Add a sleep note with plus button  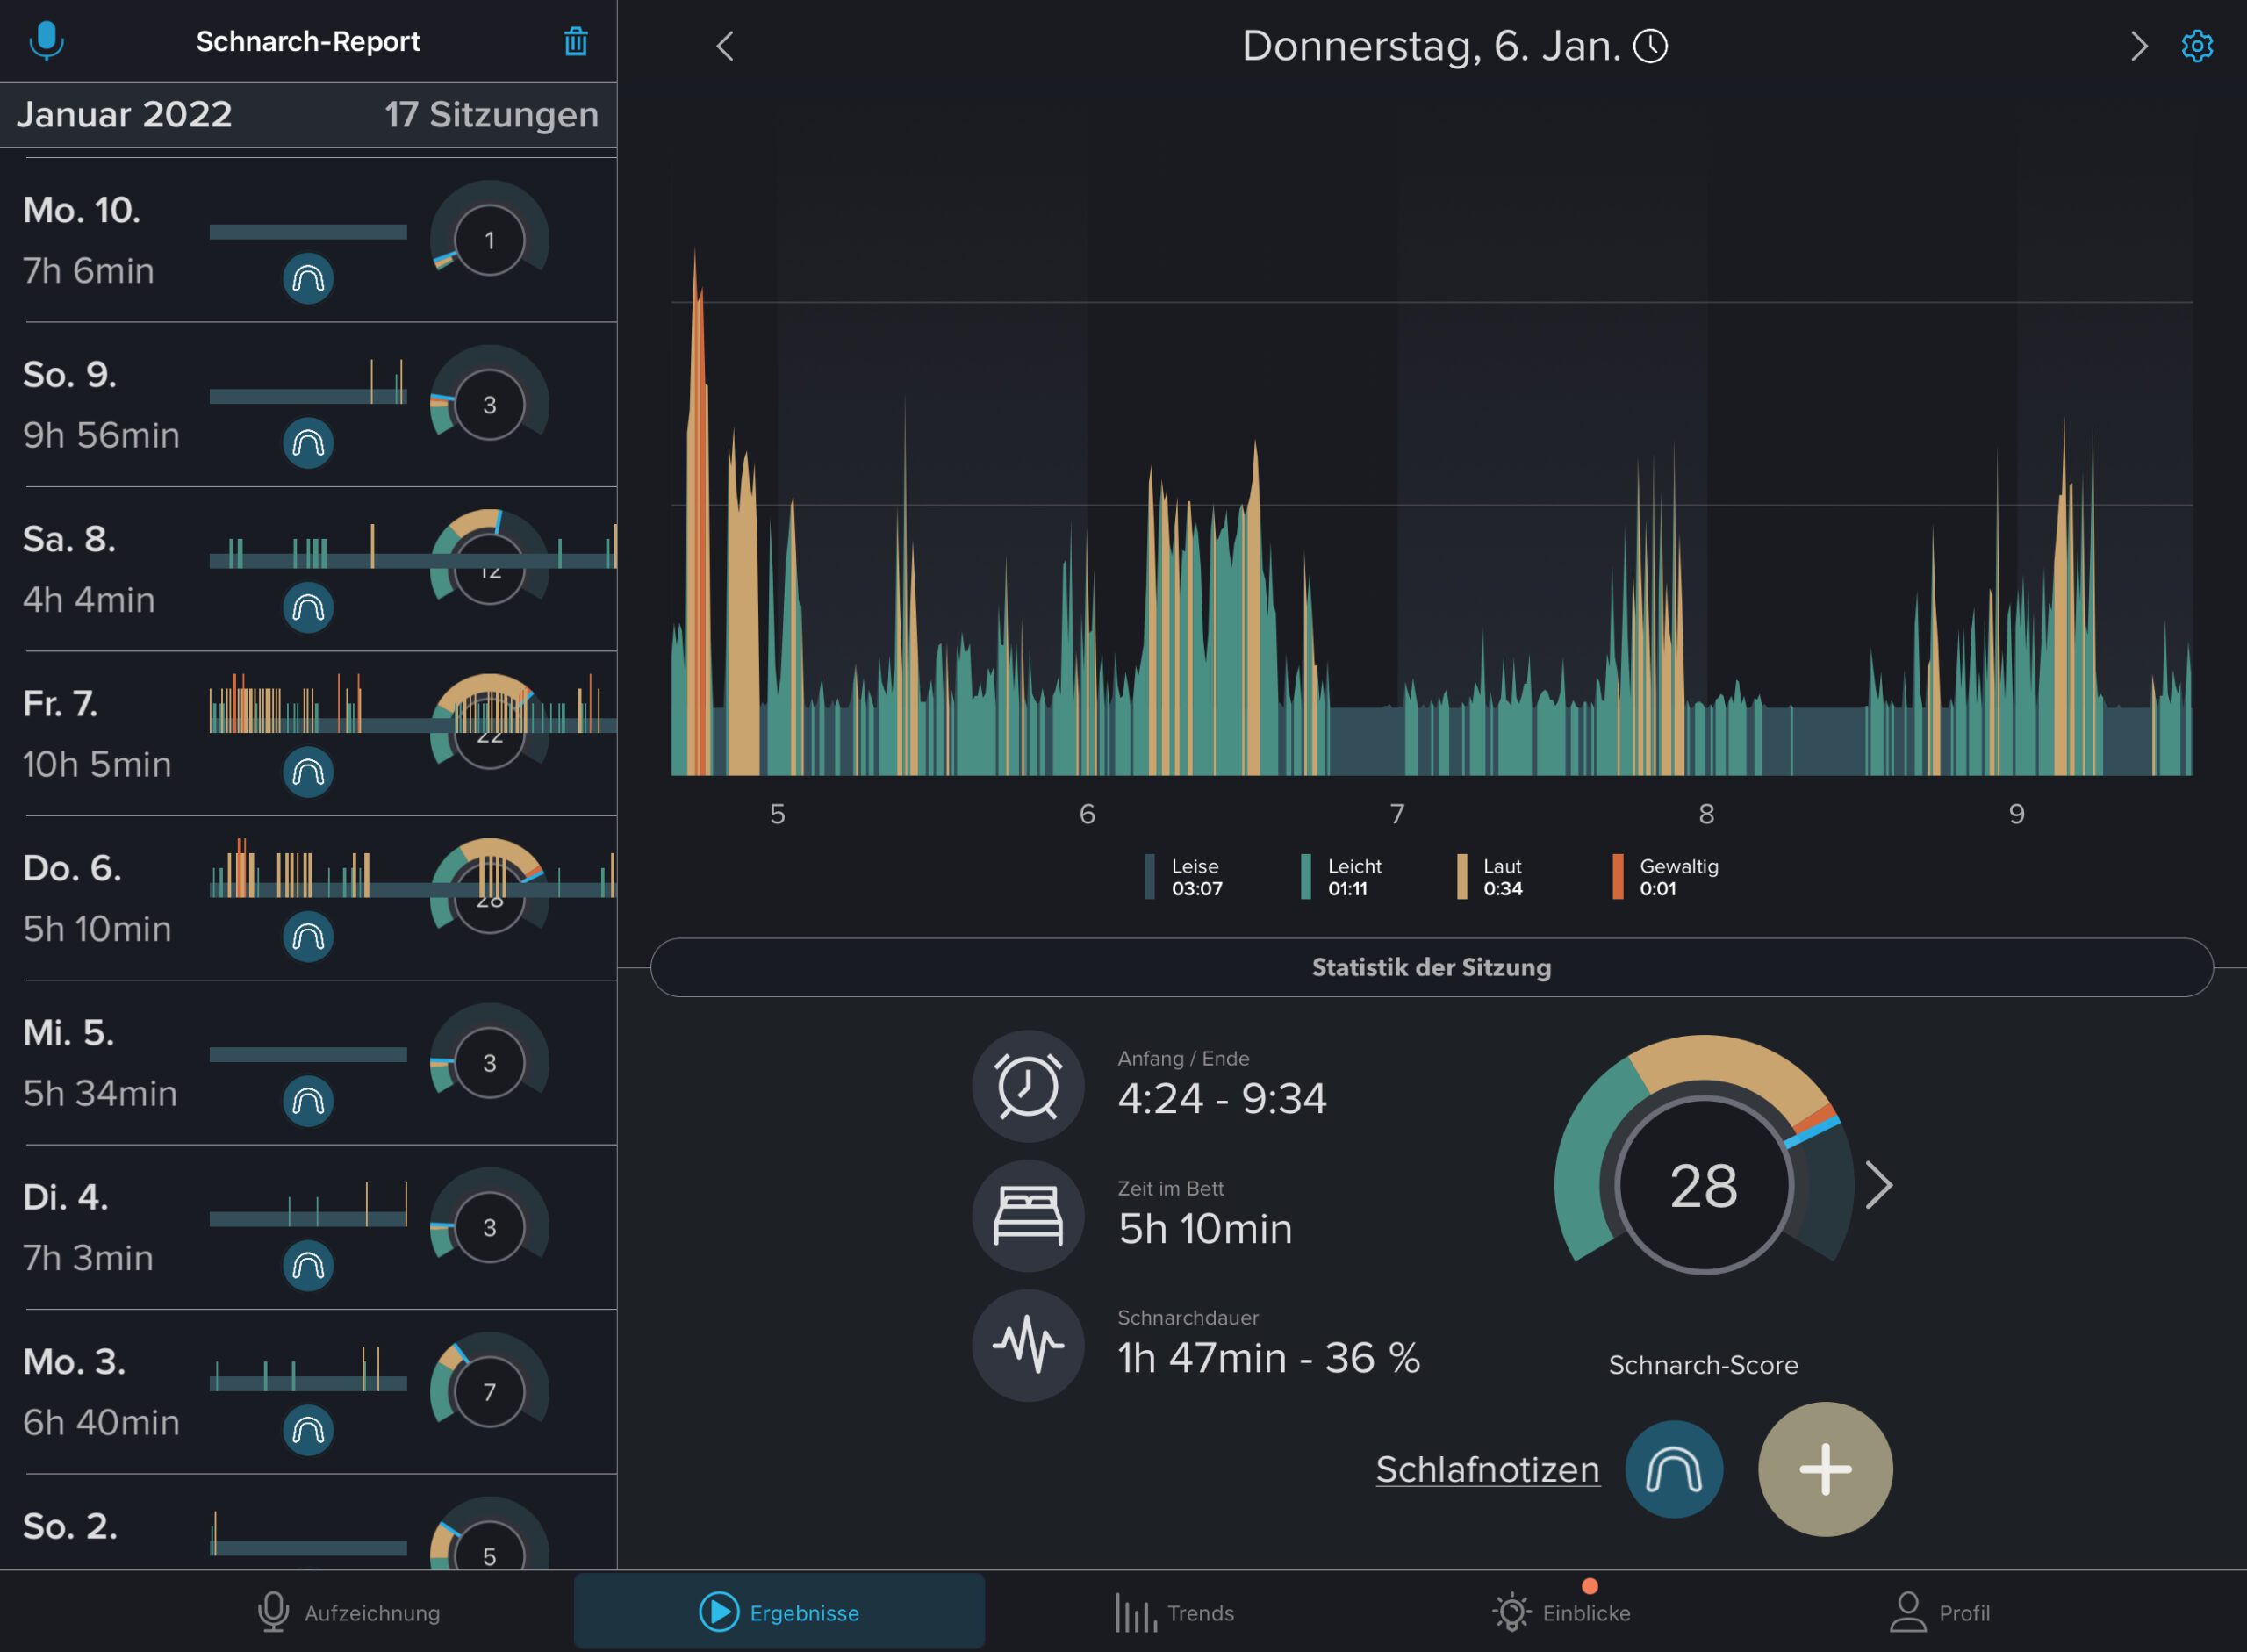[1825, 1469]
